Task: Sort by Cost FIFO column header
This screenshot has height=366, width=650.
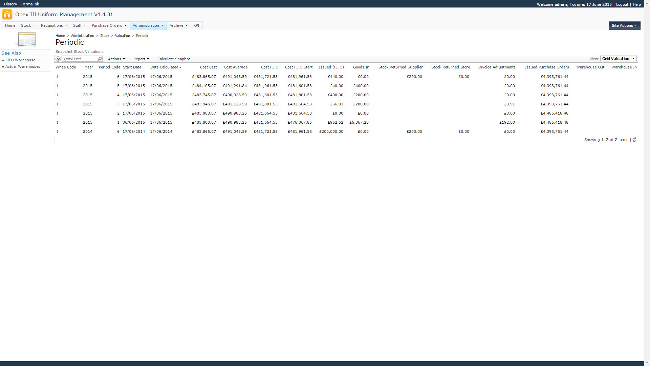Action: (x=269, y=67)
